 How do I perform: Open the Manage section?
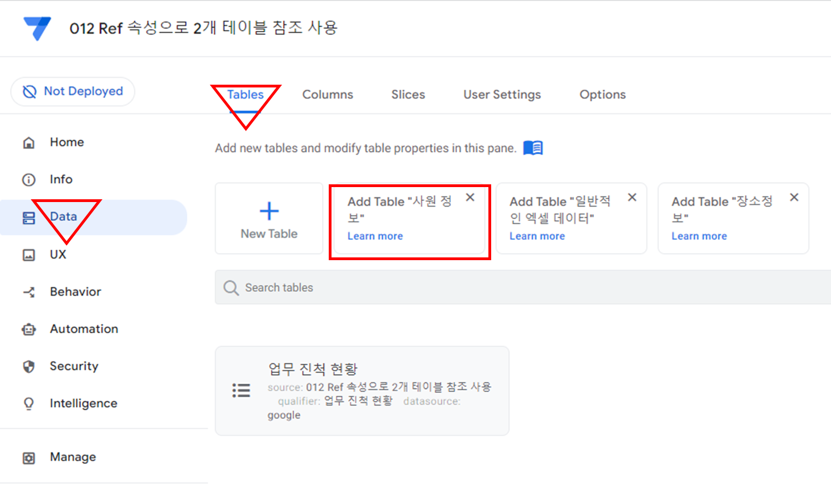(x=73, y=457)
